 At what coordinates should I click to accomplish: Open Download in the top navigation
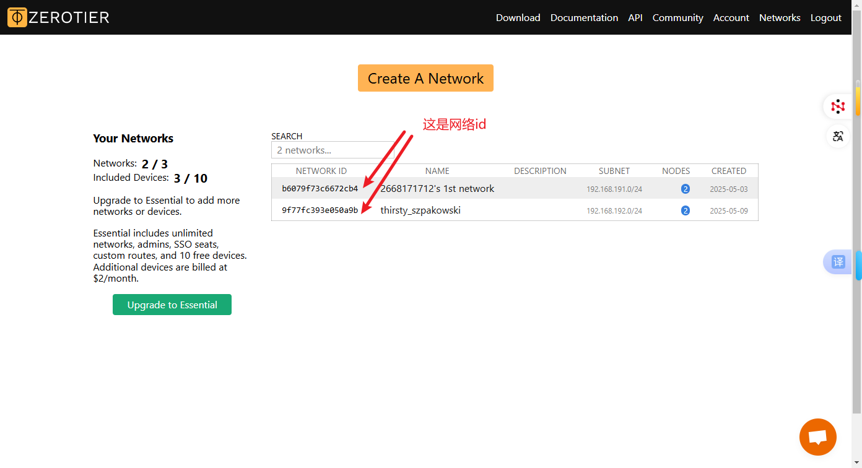point(518,18)
